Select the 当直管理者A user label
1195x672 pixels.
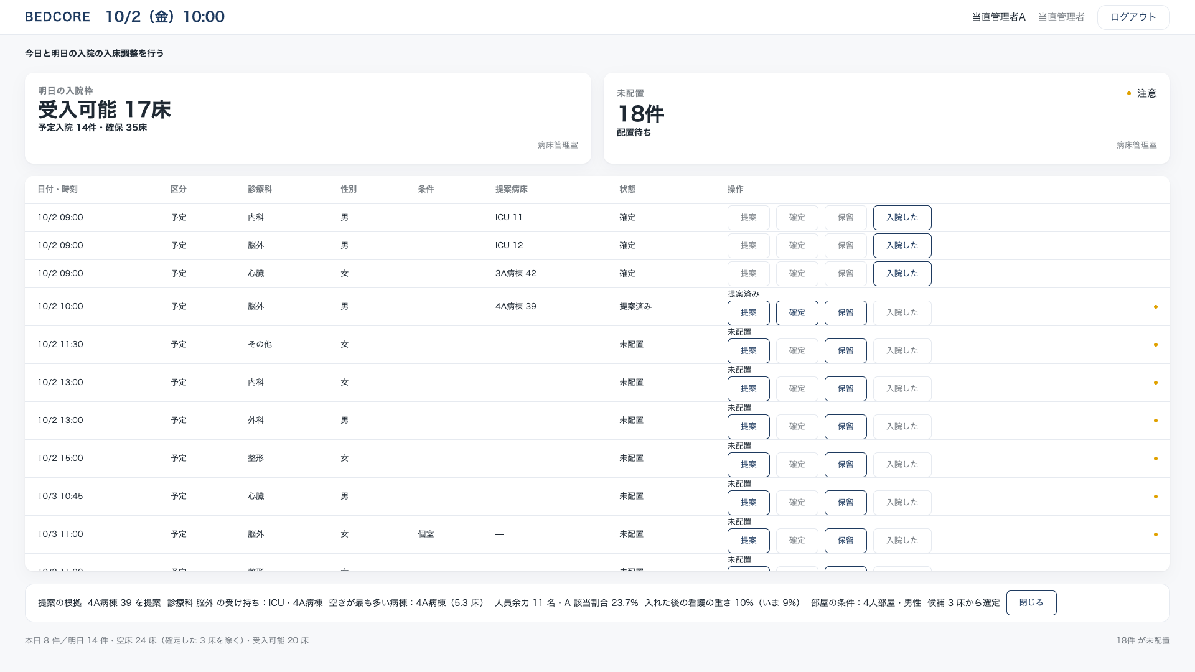click(x=998, y=17)
